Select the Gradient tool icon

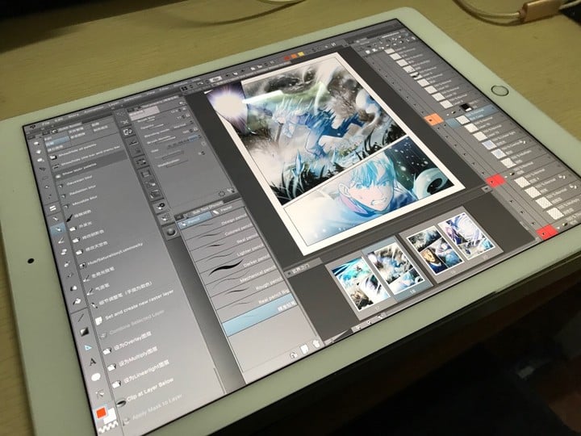click(x=84, y=331)
